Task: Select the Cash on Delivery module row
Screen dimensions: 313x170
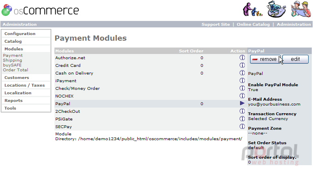Action: pyautogui.click(x=151, y=73)
